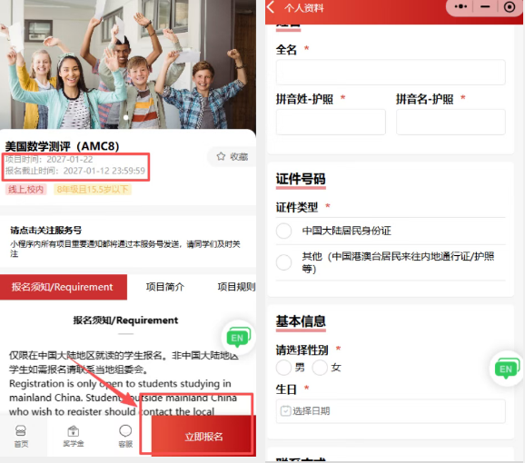Tap the back arrow beside 个人资料
The width and height of the screenshot is (525, 463).
271,7
